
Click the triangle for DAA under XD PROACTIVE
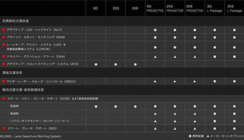click(x=155, y=57)
